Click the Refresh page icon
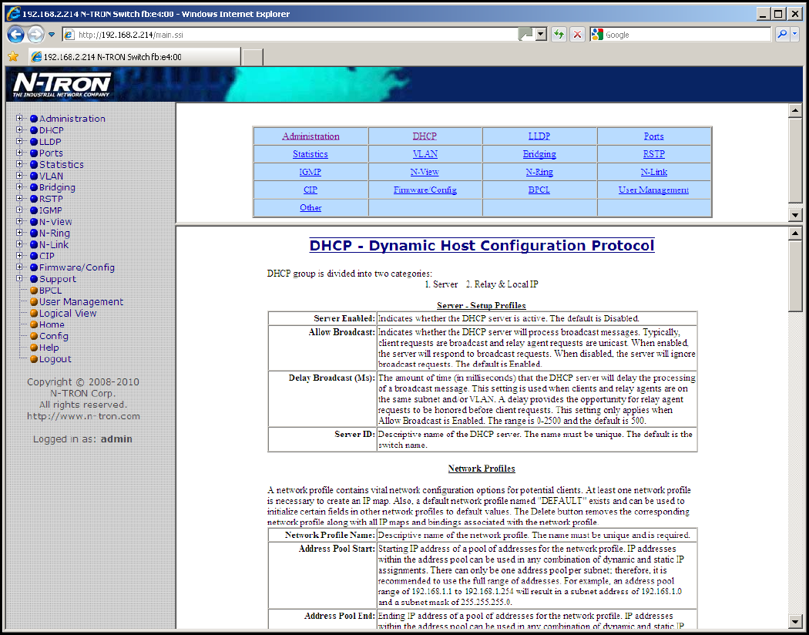 click(559, 35)
